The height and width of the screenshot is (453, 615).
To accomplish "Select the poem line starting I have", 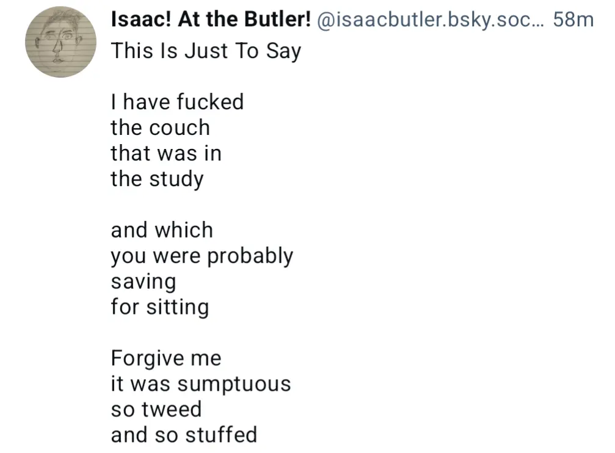I will point(177,101).
